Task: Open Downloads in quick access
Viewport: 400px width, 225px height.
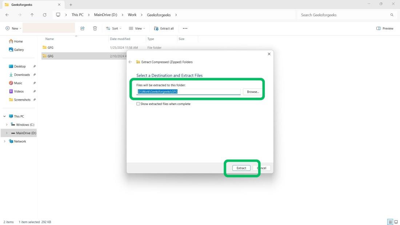Action: click(x=19, y=75)
